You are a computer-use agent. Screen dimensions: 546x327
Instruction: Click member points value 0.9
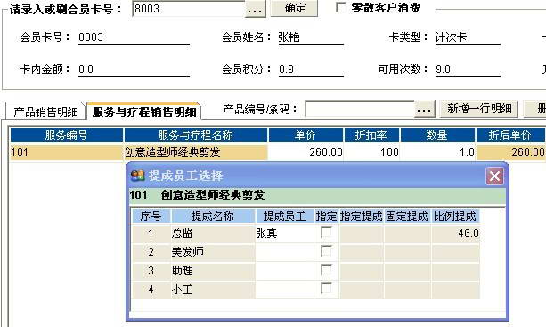click(x=286, y=69)
